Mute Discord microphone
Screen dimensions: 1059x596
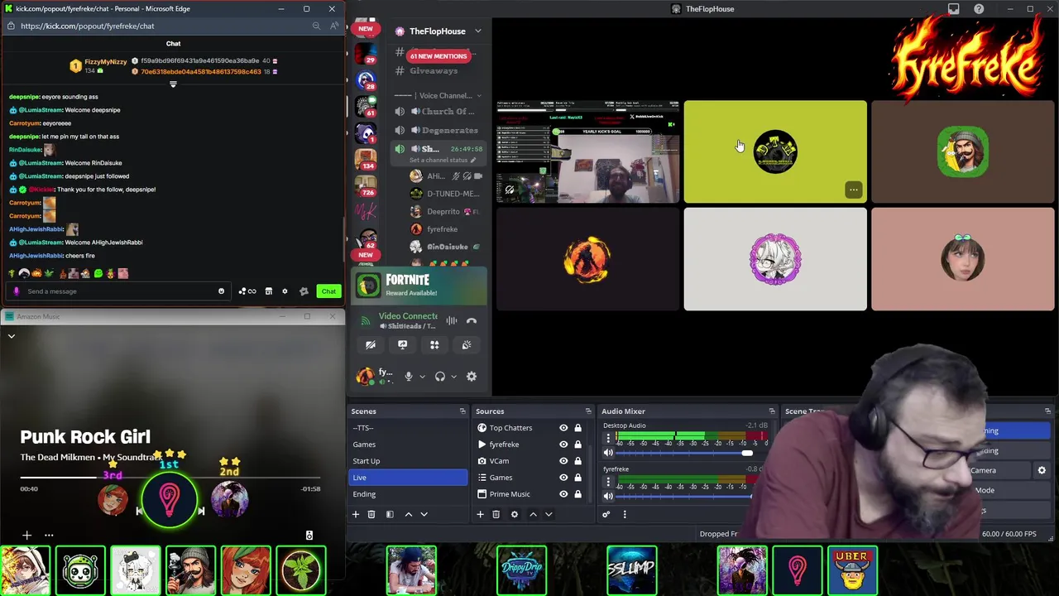coord(408,377)
